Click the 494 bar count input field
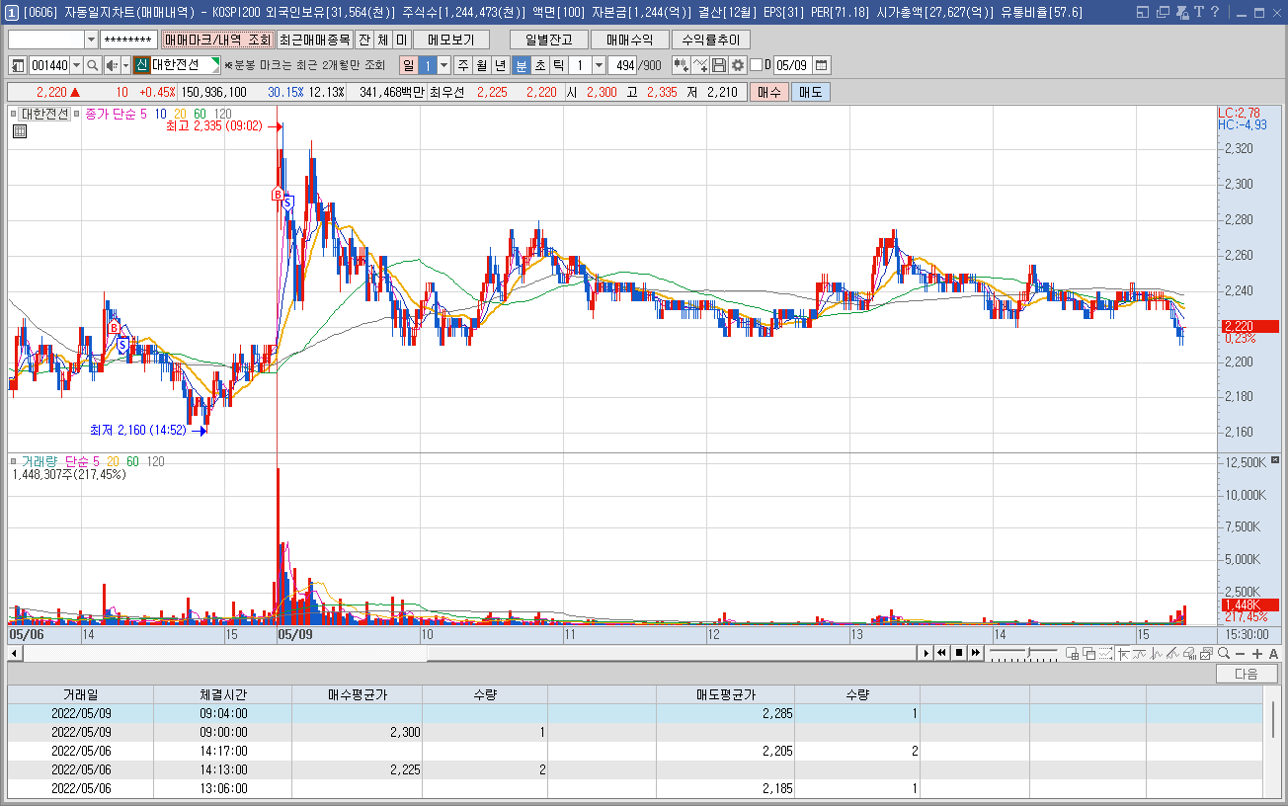The image size is (1288, 806). [x=622, y=65]
